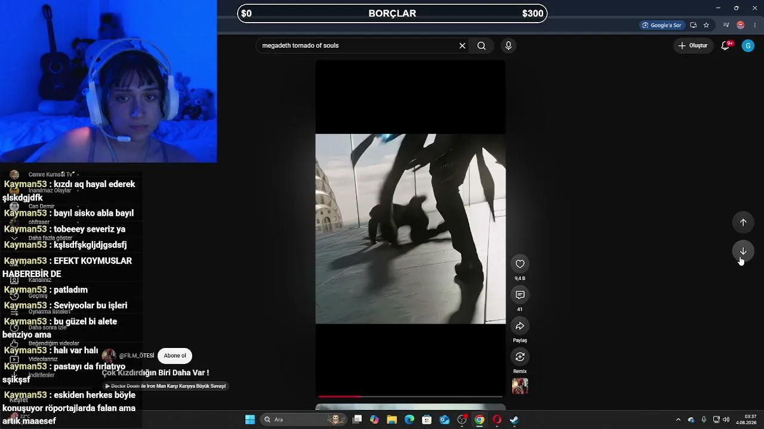This screenshot has width=764, height=429.
Task: Clear the YouTube search box text
Action: click(x=462, y=46)
